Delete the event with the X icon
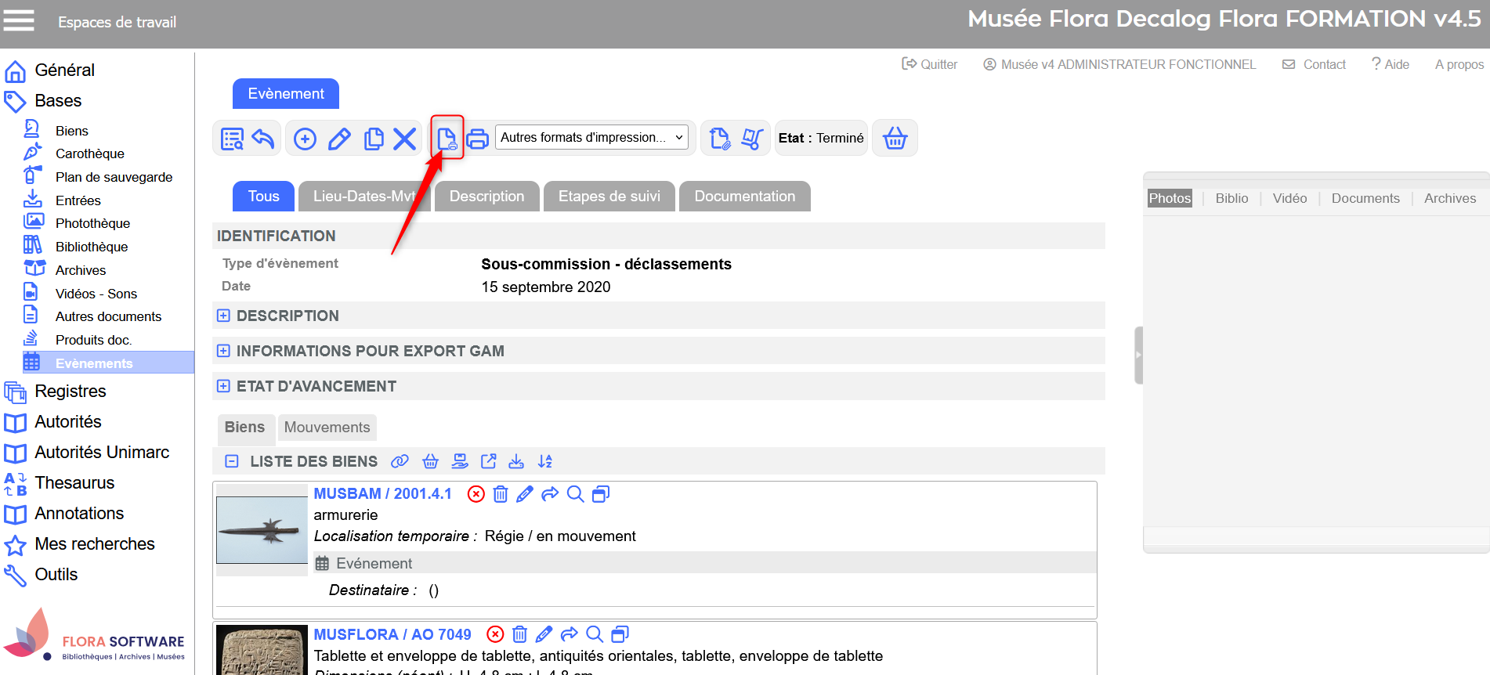Image resolution: width=1490 pixels, height=675 pixels. pyautogui.click(x=404, y=139)
